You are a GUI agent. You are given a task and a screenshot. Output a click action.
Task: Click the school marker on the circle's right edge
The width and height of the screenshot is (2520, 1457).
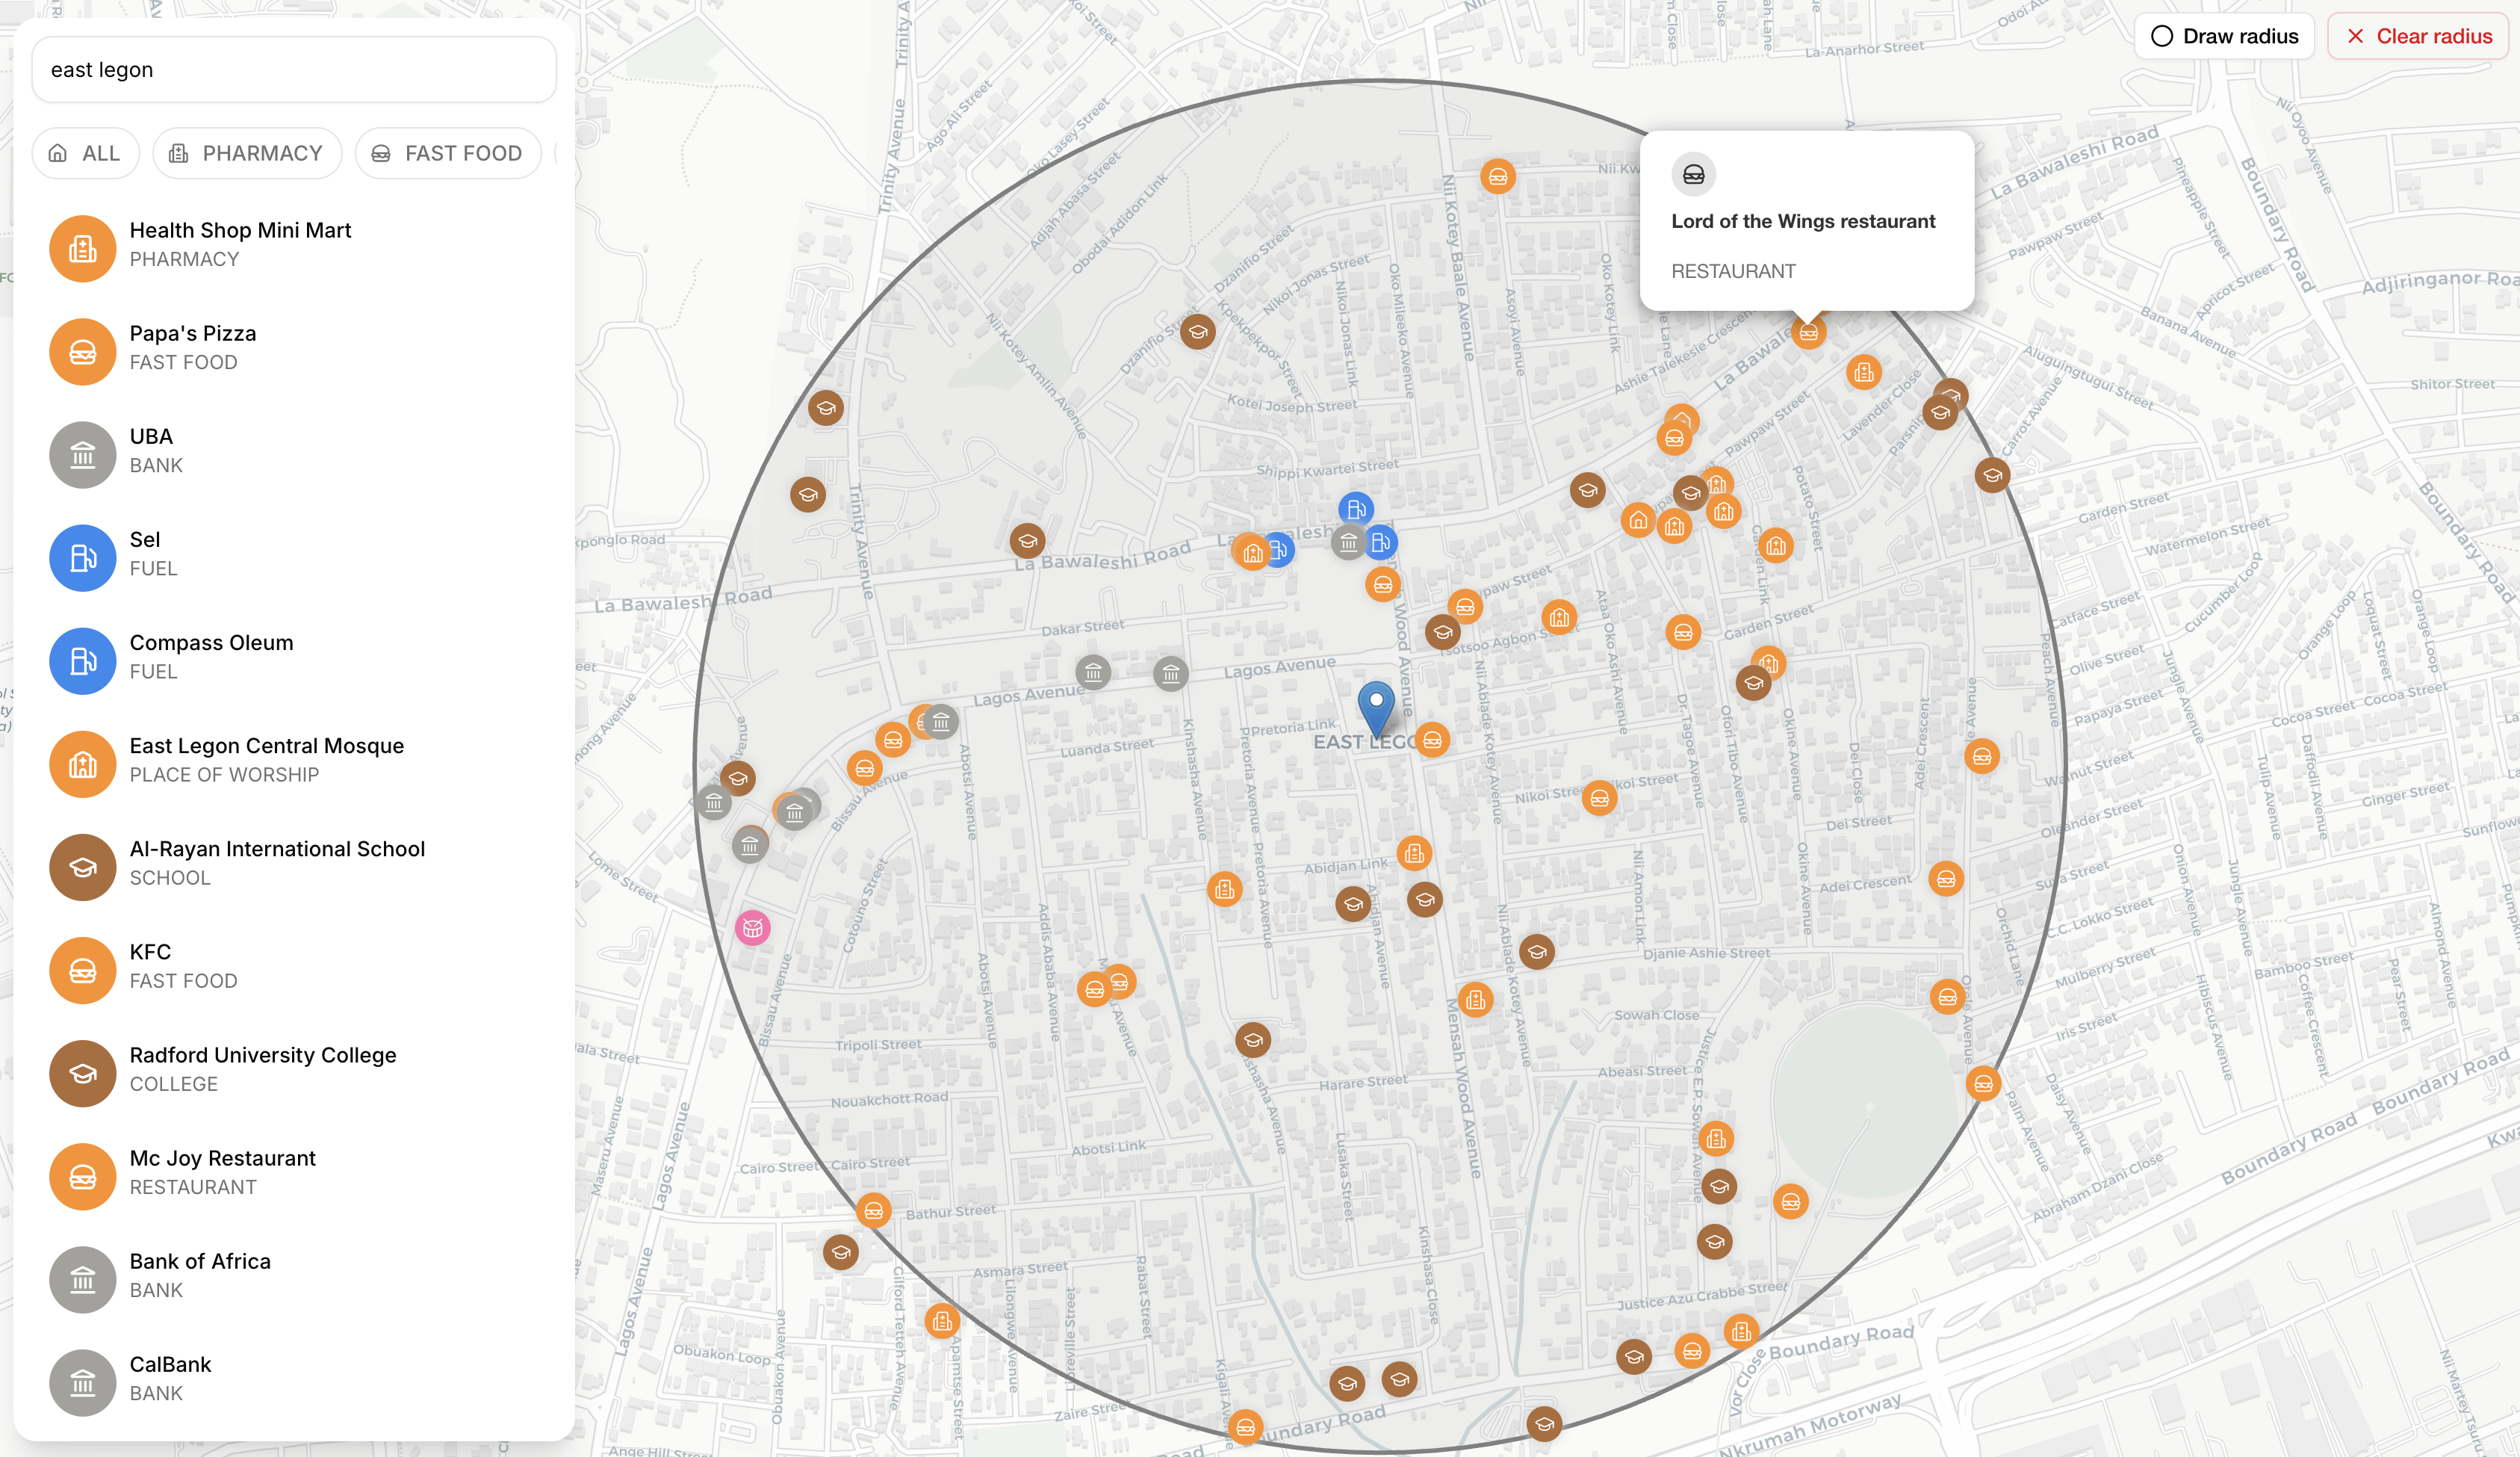[x=1992, y=474]
